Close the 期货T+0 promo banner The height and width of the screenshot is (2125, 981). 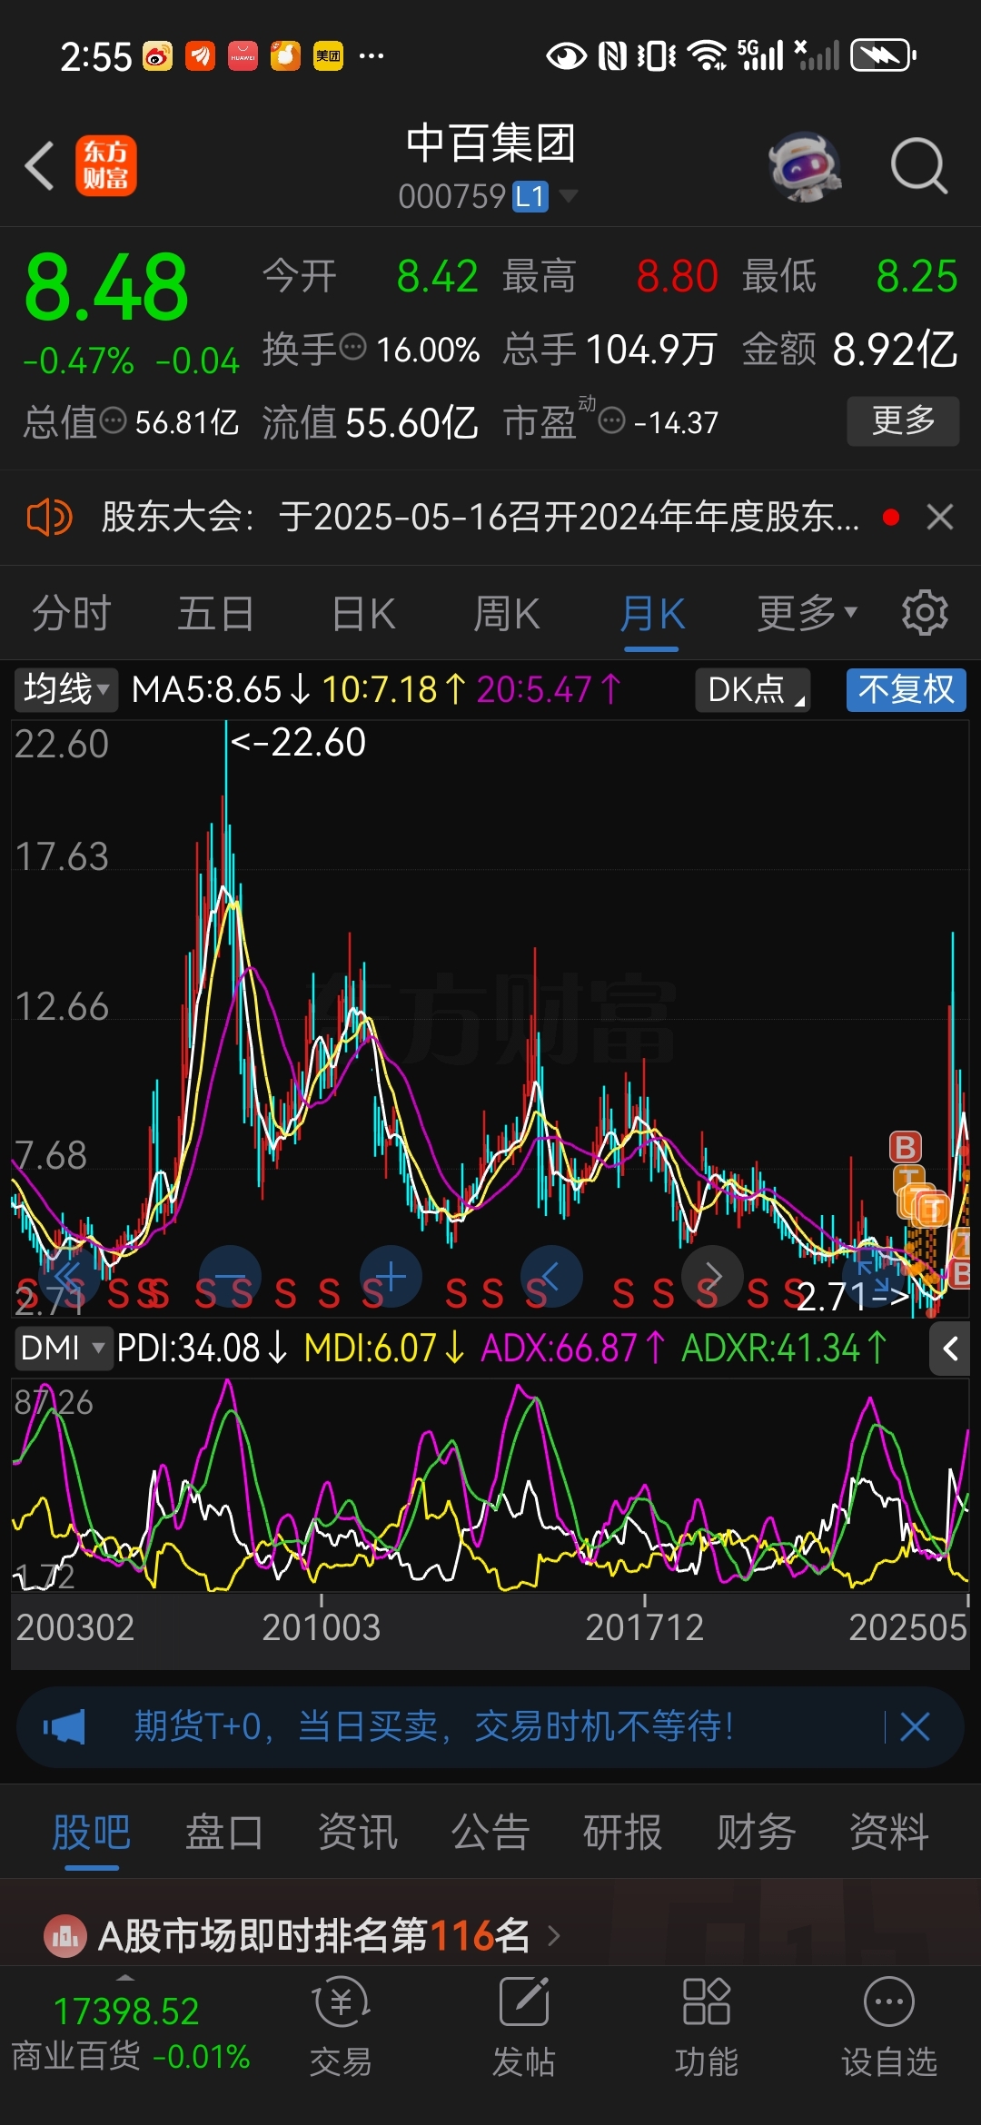pos(915,1726)
